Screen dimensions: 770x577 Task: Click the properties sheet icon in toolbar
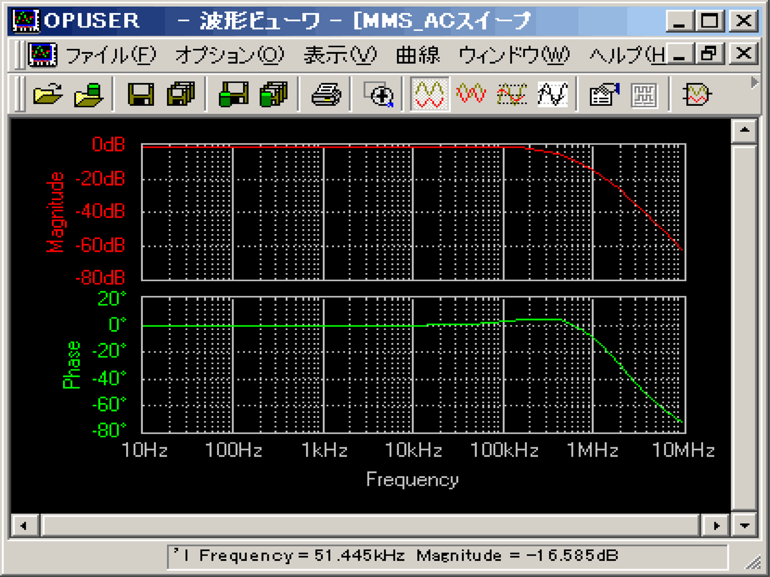click(x=604, y=94)
